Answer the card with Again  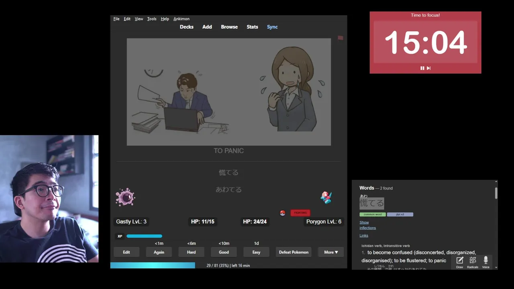(159, 252)
